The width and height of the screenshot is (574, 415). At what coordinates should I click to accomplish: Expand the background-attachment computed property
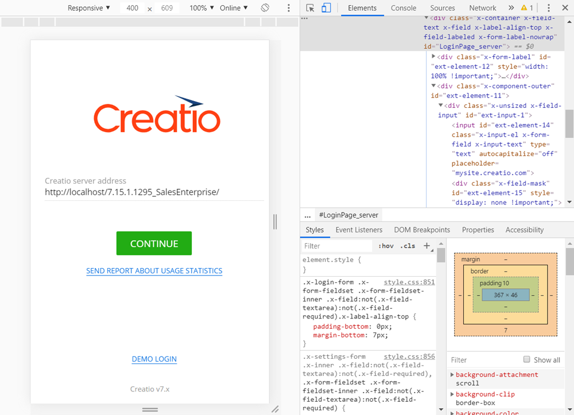point(452,374)
